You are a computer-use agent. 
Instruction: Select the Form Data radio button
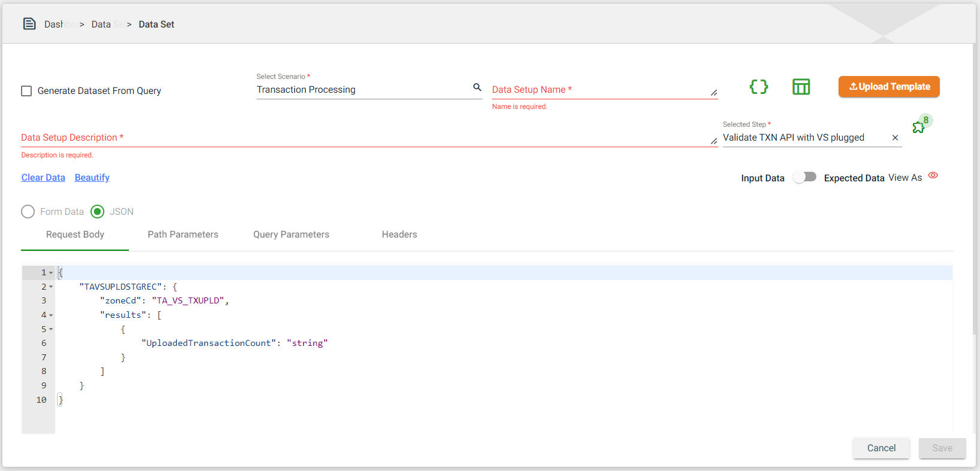28,212
